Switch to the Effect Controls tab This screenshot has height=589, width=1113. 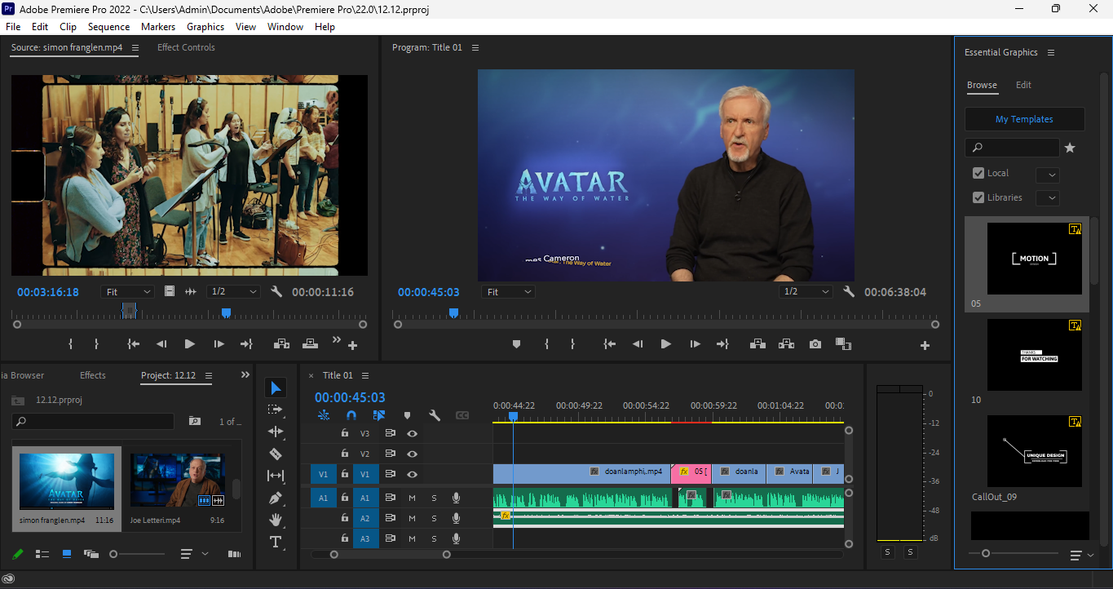pos(186,47)
